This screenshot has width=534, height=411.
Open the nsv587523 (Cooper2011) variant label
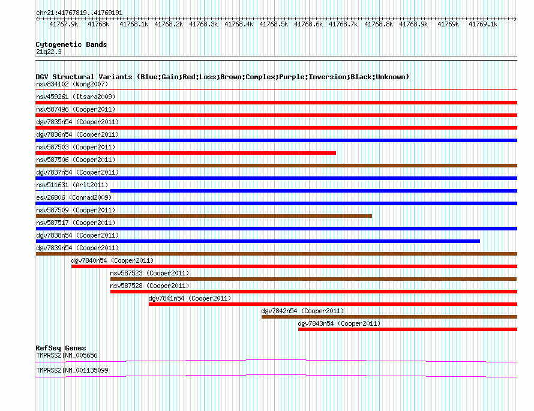149,273
